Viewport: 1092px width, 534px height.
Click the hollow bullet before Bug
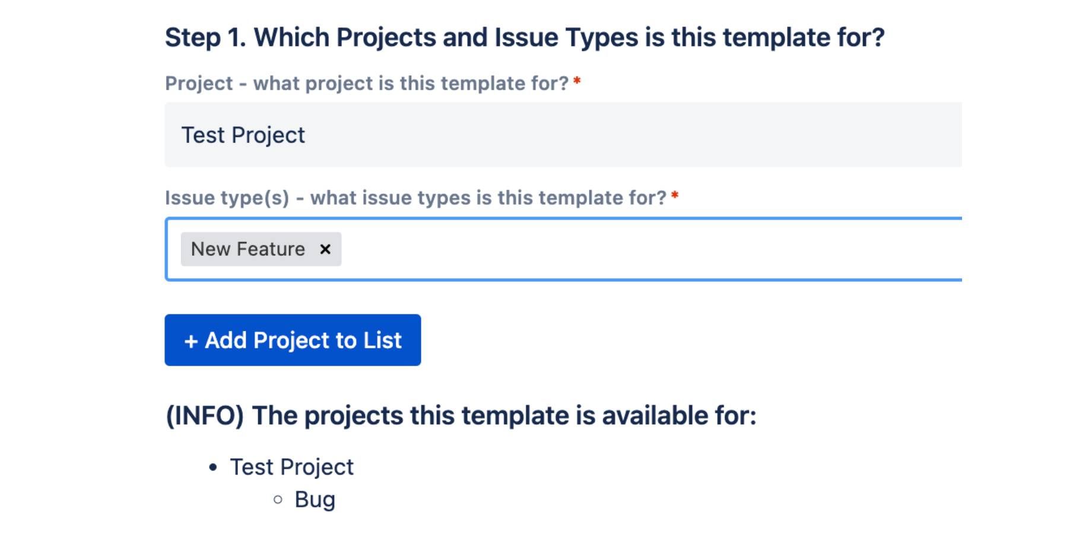tap(278, 500)
